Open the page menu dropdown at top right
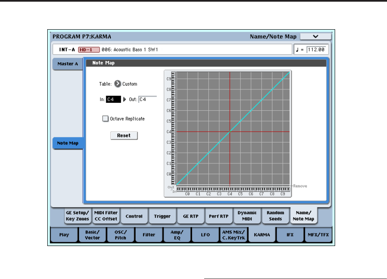Image resolution: width=387 pixels, height=279 pixels. pyautogui.click(x=315, y=36)
